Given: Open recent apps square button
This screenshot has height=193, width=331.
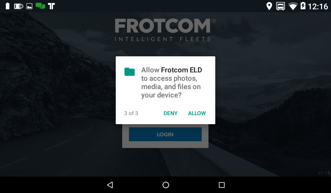Looking at the screenshot, I should click(222, 185).
